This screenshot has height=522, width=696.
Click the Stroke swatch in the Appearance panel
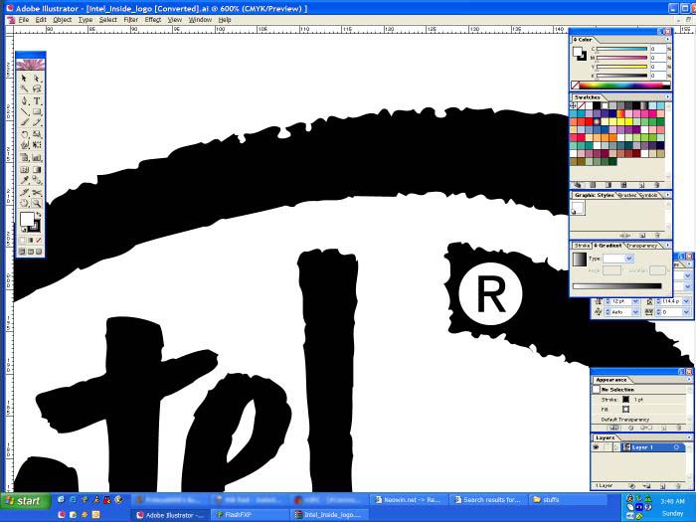click(x=625, y=399)
